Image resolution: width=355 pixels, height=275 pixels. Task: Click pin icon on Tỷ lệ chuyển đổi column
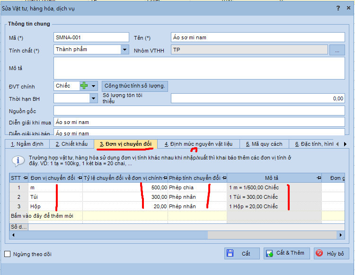(164, 178)
